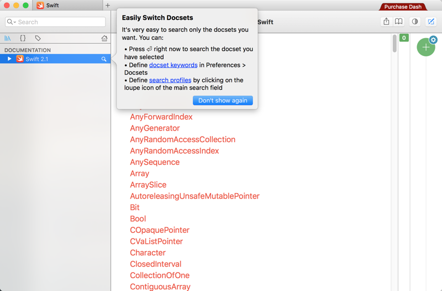
Task: Open the Bit type link
Action: (x=134, y=207)
